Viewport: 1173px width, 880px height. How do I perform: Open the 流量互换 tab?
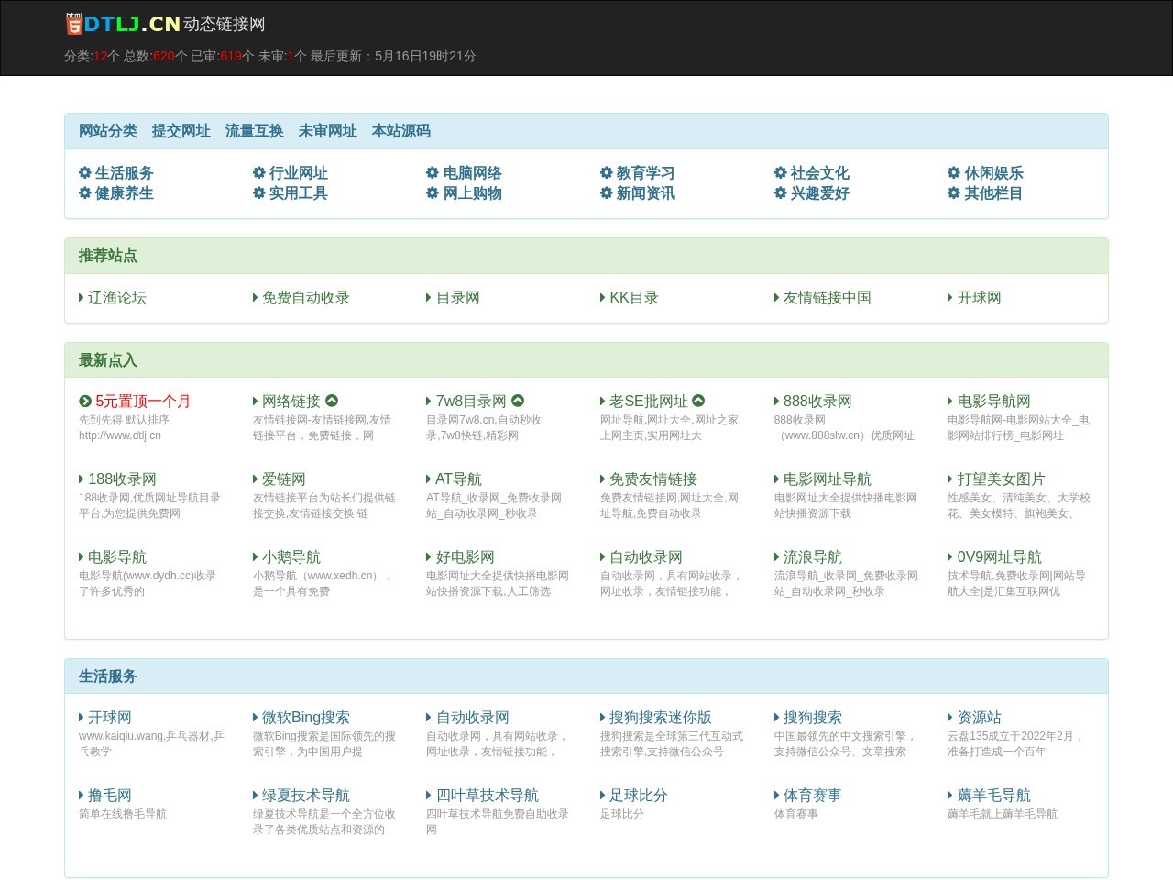[255, 131]
